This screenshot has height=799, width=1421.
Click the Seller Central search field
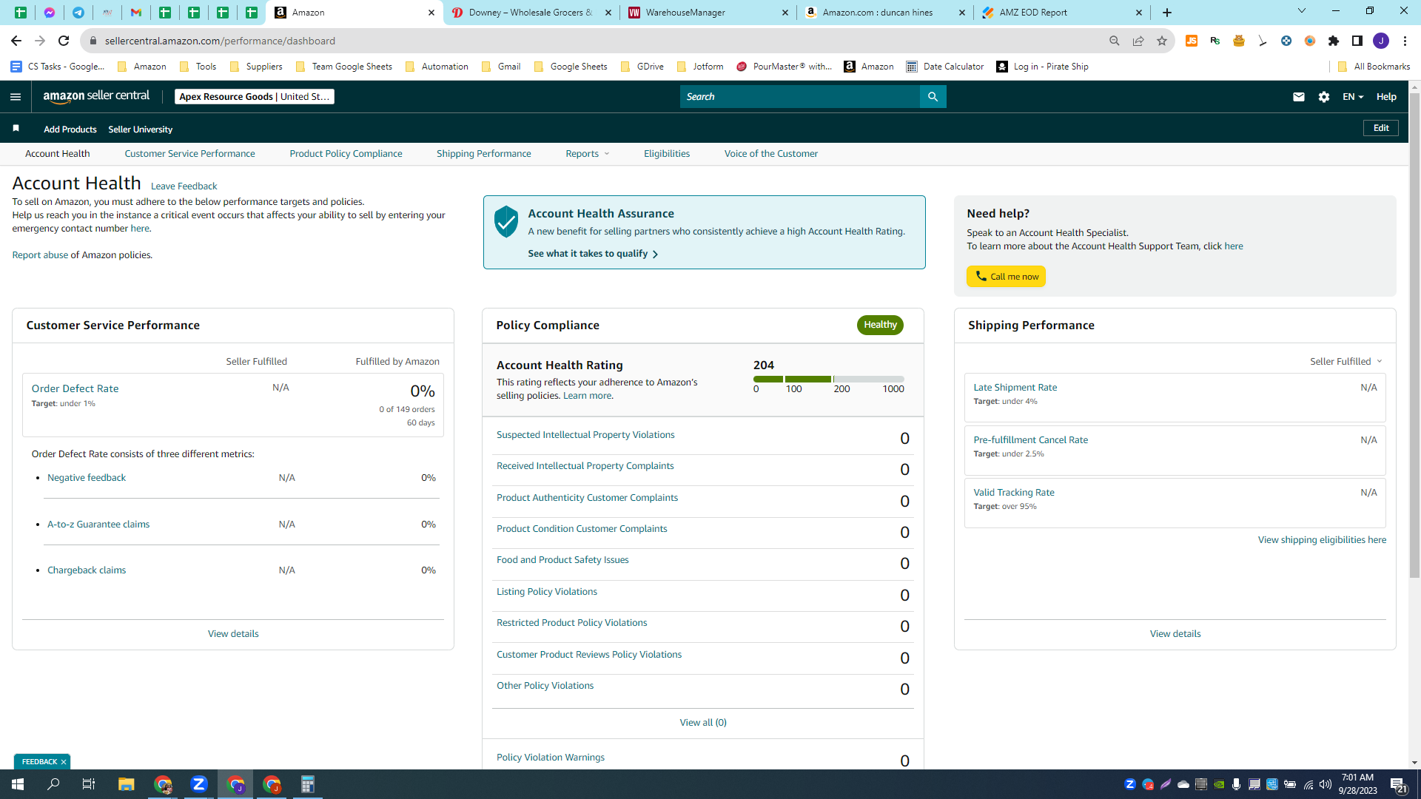[799, 97]
